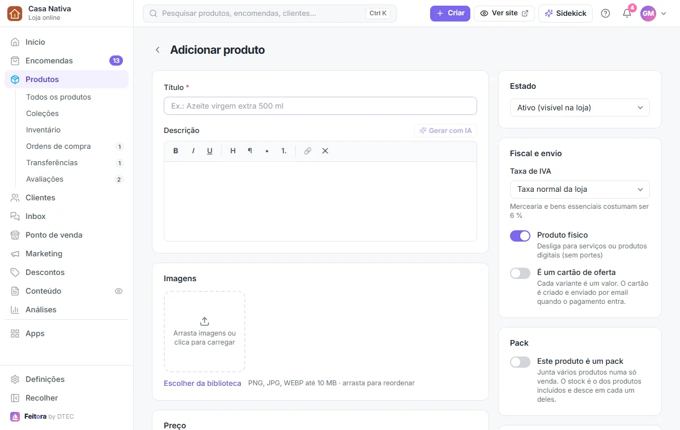Image resolution: width=680 pixels, height=430 pixels.
Task: Open Início in the sidebar
Action: (67, 42)
